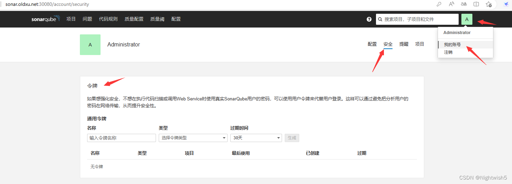The height and width of the screenshot is (184, 512).
Task: Switch to the 安全 tab
Action: [388, 44]
